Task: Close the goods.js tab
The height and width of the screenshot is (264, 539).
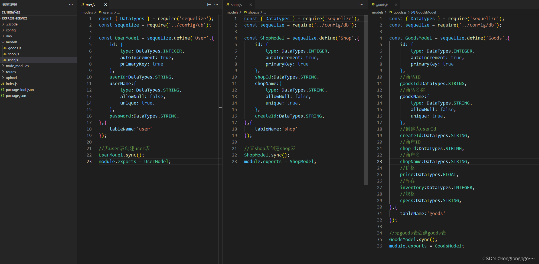Action: pos(396,5)
